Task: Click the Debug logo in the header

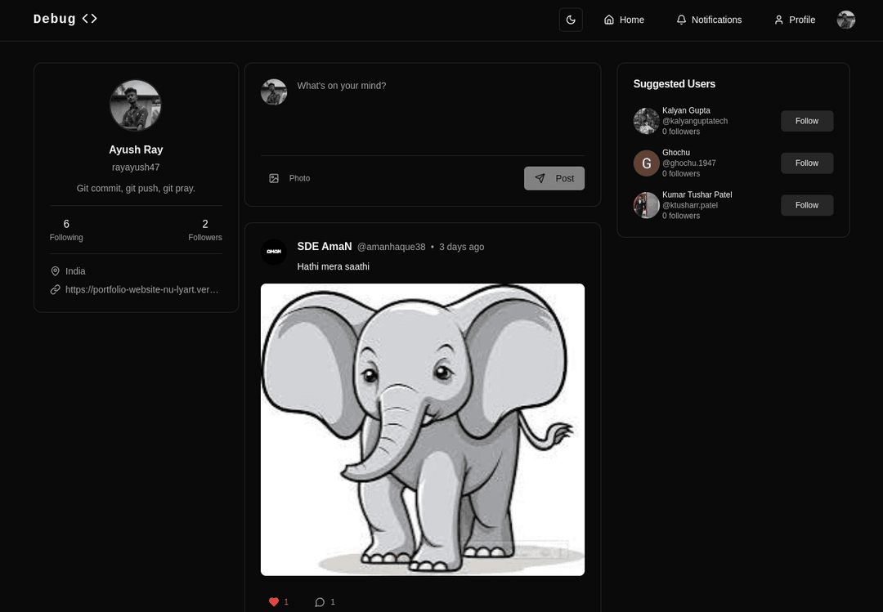Action: [x=65, y=19]
